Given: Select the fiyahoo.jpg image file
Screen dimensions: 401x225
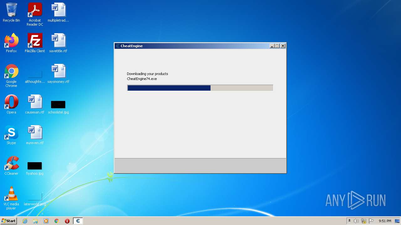Looking at the screenshot, I should (35, 168).
